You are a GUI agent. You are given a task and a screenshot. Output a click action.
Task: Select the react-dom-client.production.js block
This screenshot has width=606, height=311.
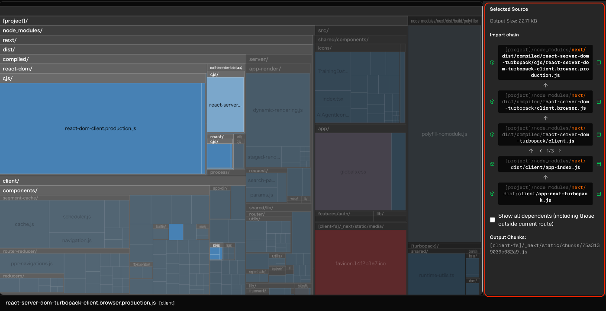(100, 128)
